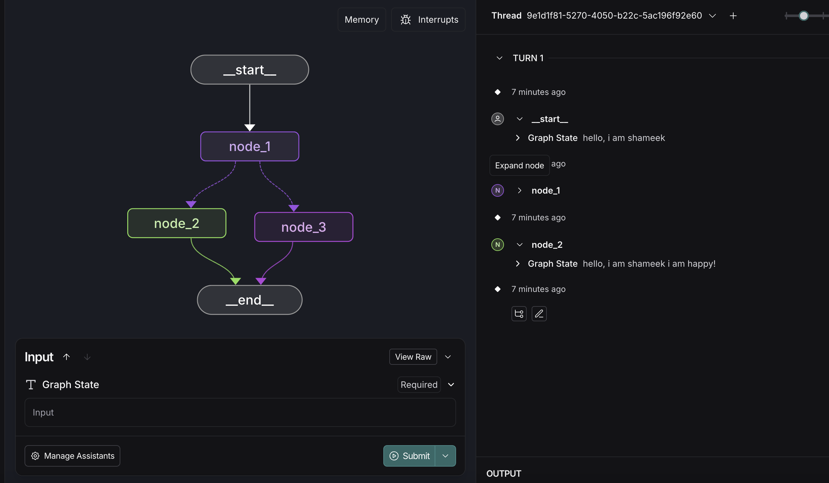This screenshot has height=483, width=829.
Task: Click Manage Assistants
Action: pyautogui.click(x=72, y=456)
